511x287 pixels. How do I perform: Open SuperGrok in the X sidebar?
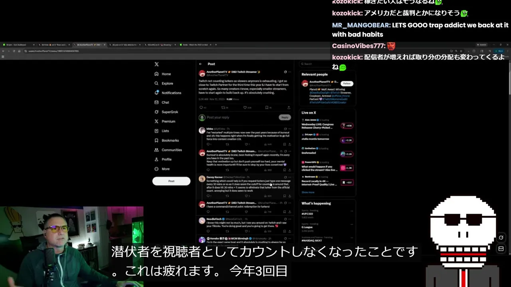pyautogui.click(x=166, y=112)
